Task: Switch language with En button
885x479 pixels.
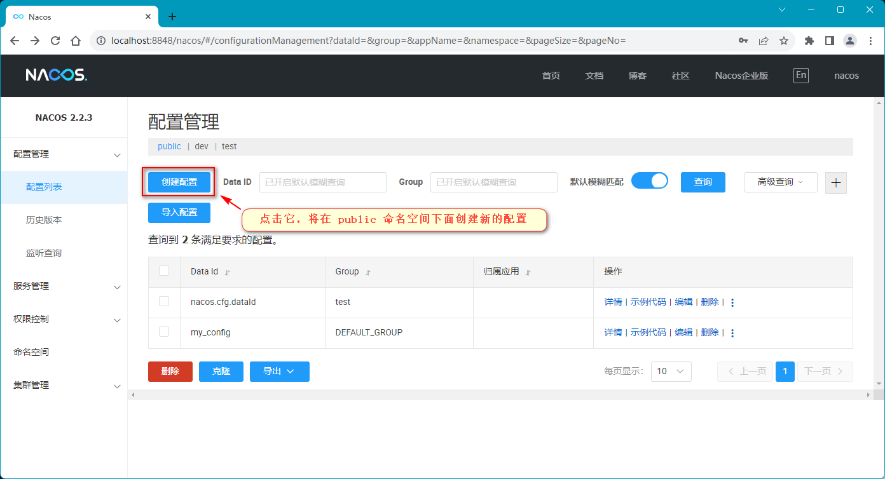Action: click(801, 75)
